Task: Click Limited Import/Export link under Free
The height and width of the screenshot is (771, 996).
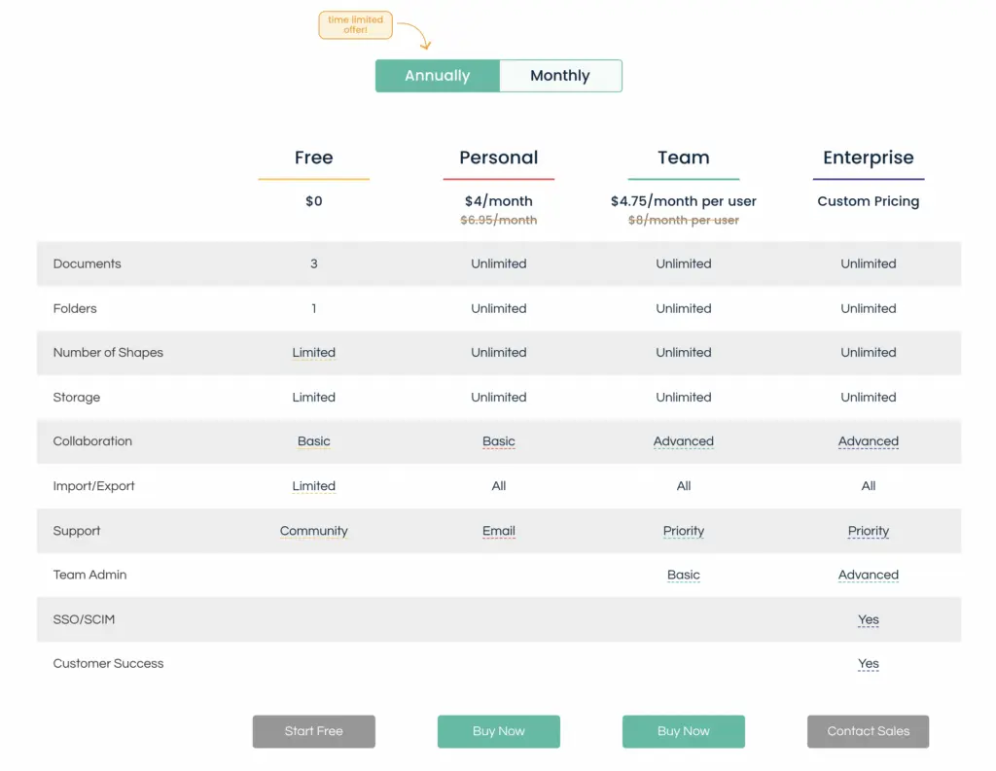Action: click(x=314, y=486)
